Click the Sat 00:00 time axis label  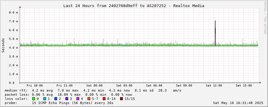point(94,86)
